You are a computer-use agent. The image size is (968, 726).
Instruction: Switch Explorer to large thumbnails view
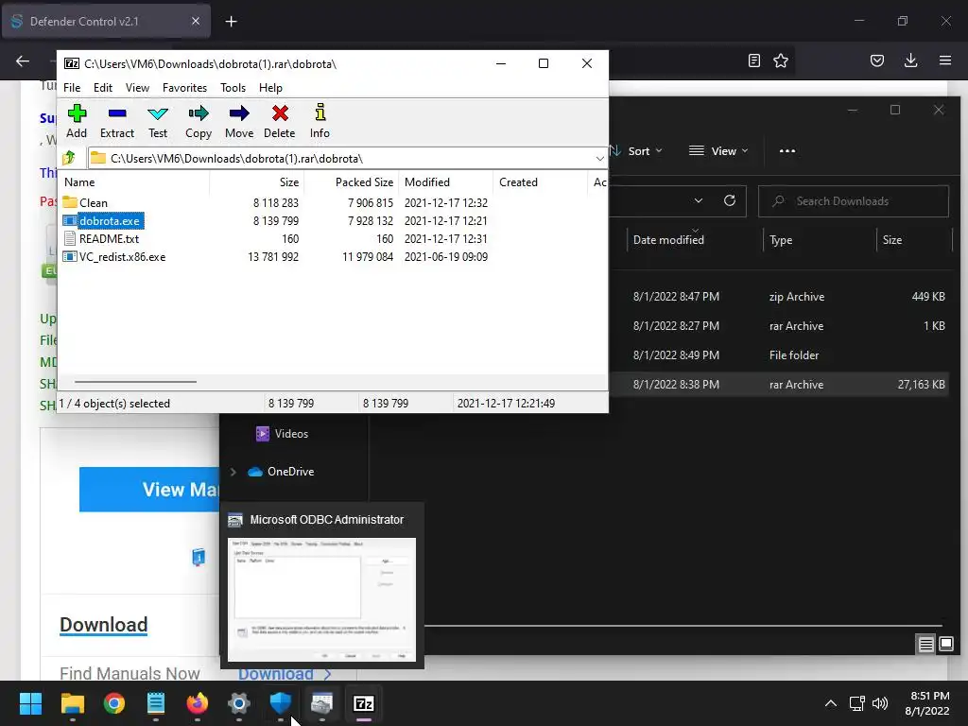pos(945,645)
